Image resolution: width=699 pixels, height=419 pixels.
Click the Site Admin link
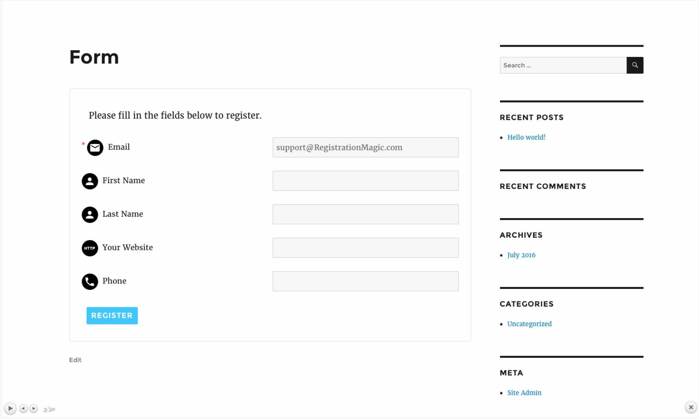(524, 393)
